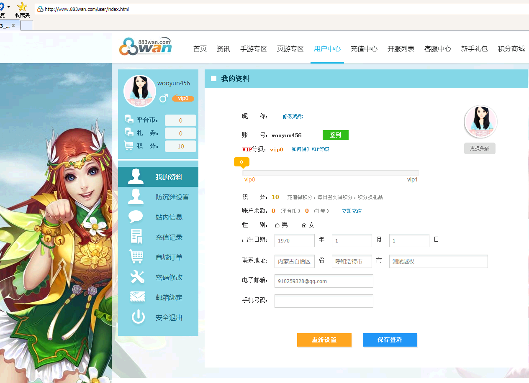529x383 pixels.
Task: Click the power icon beside 安全退出
Action: pos(138,317)
